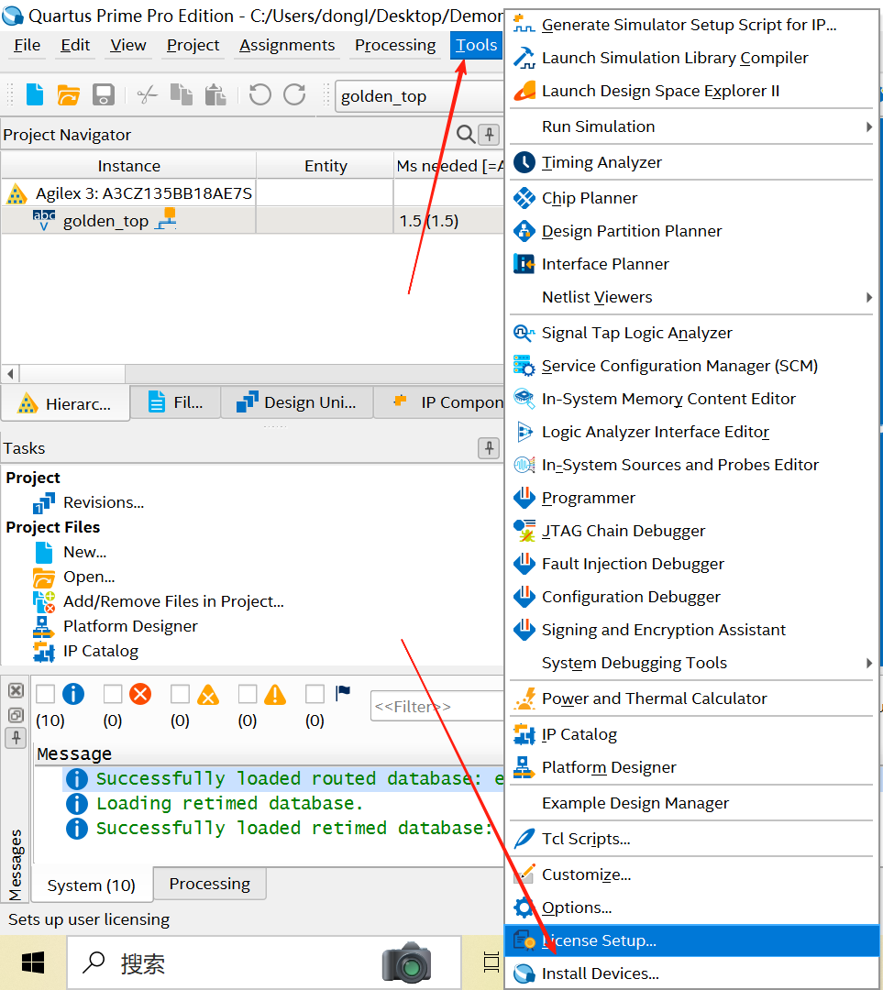The image size is (883, 990).
Task: Switch to the Processing messages tab
Action: (210, 884)
